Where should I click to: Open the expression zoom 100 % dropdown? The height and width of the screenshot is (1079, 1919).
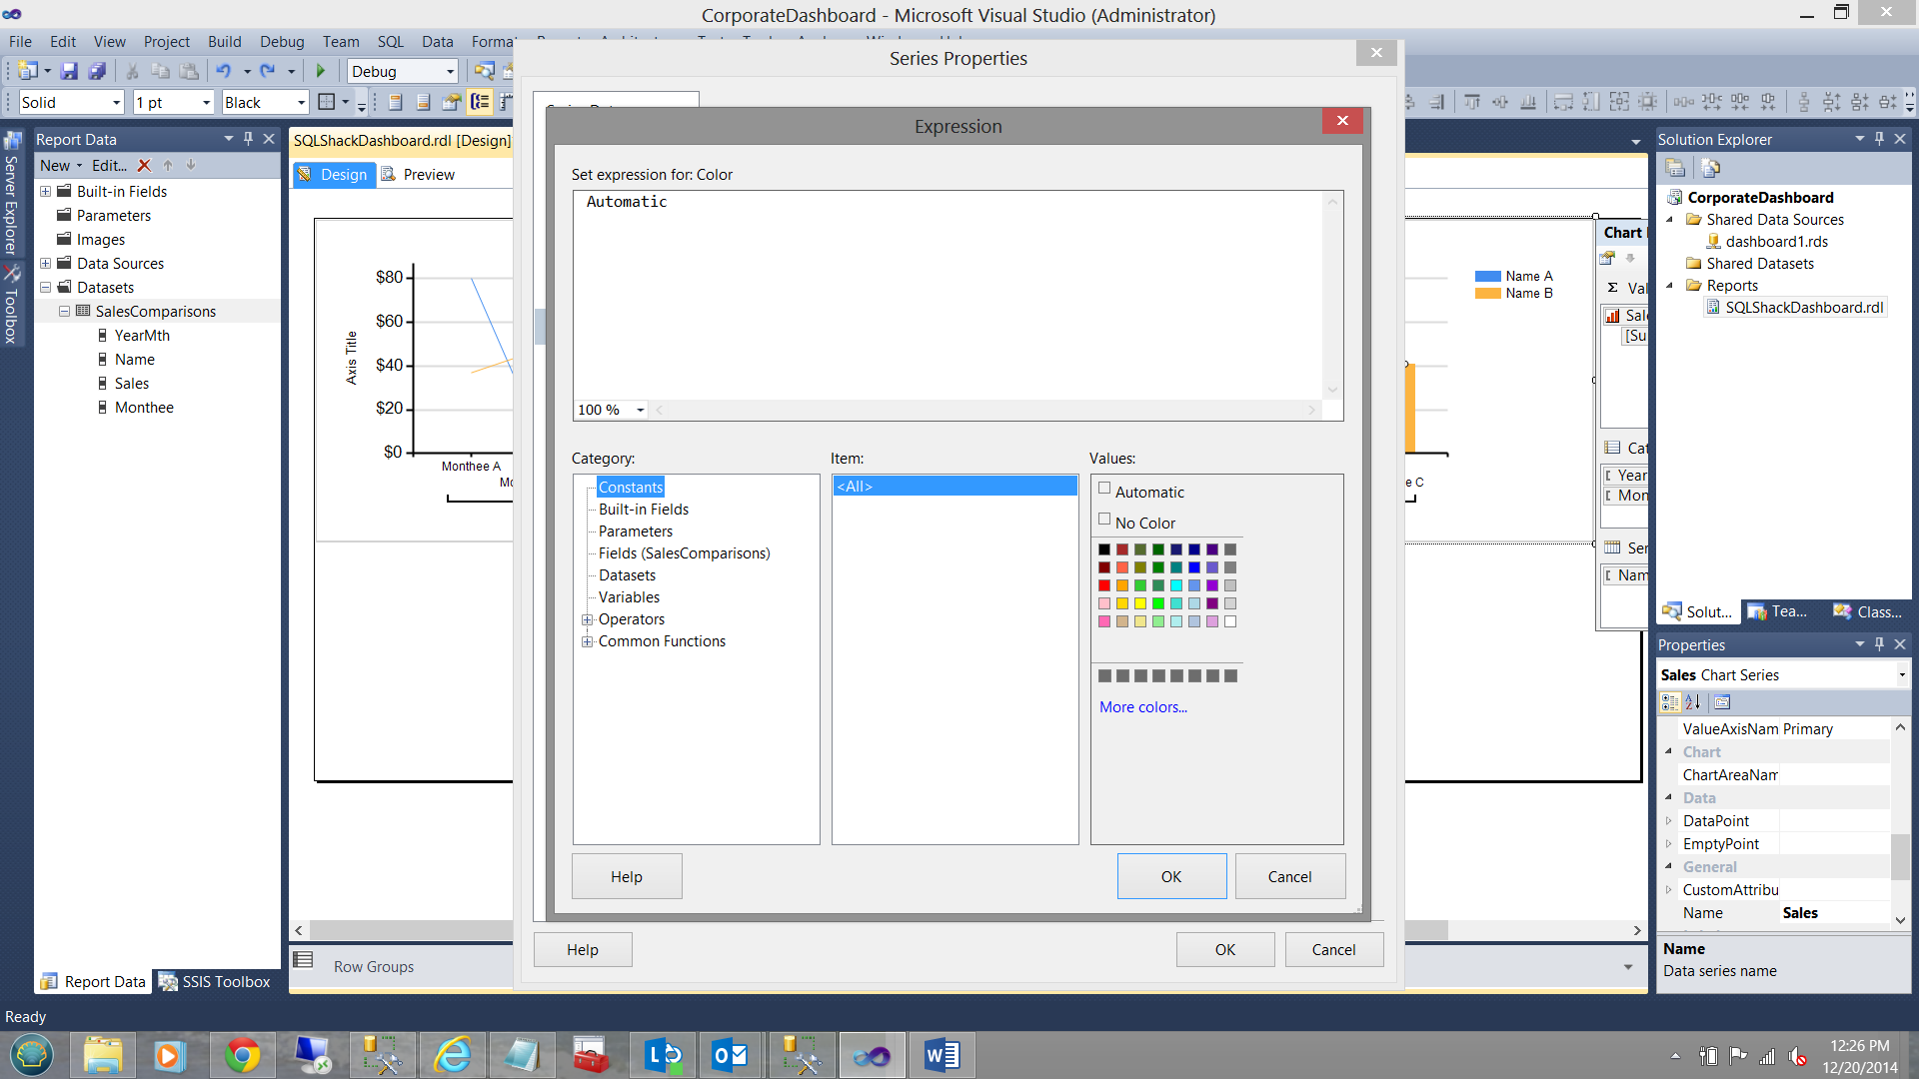tap(640, 410)
